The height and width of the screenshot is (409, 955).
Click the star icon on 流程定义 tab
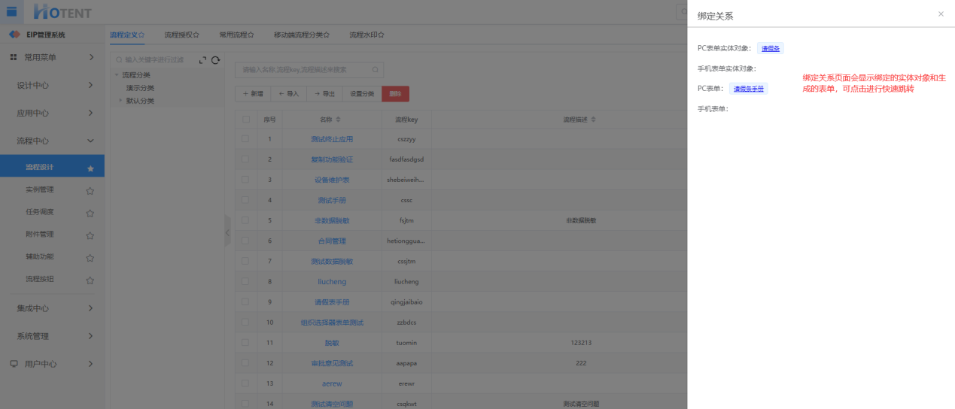(x=141, y=35)
